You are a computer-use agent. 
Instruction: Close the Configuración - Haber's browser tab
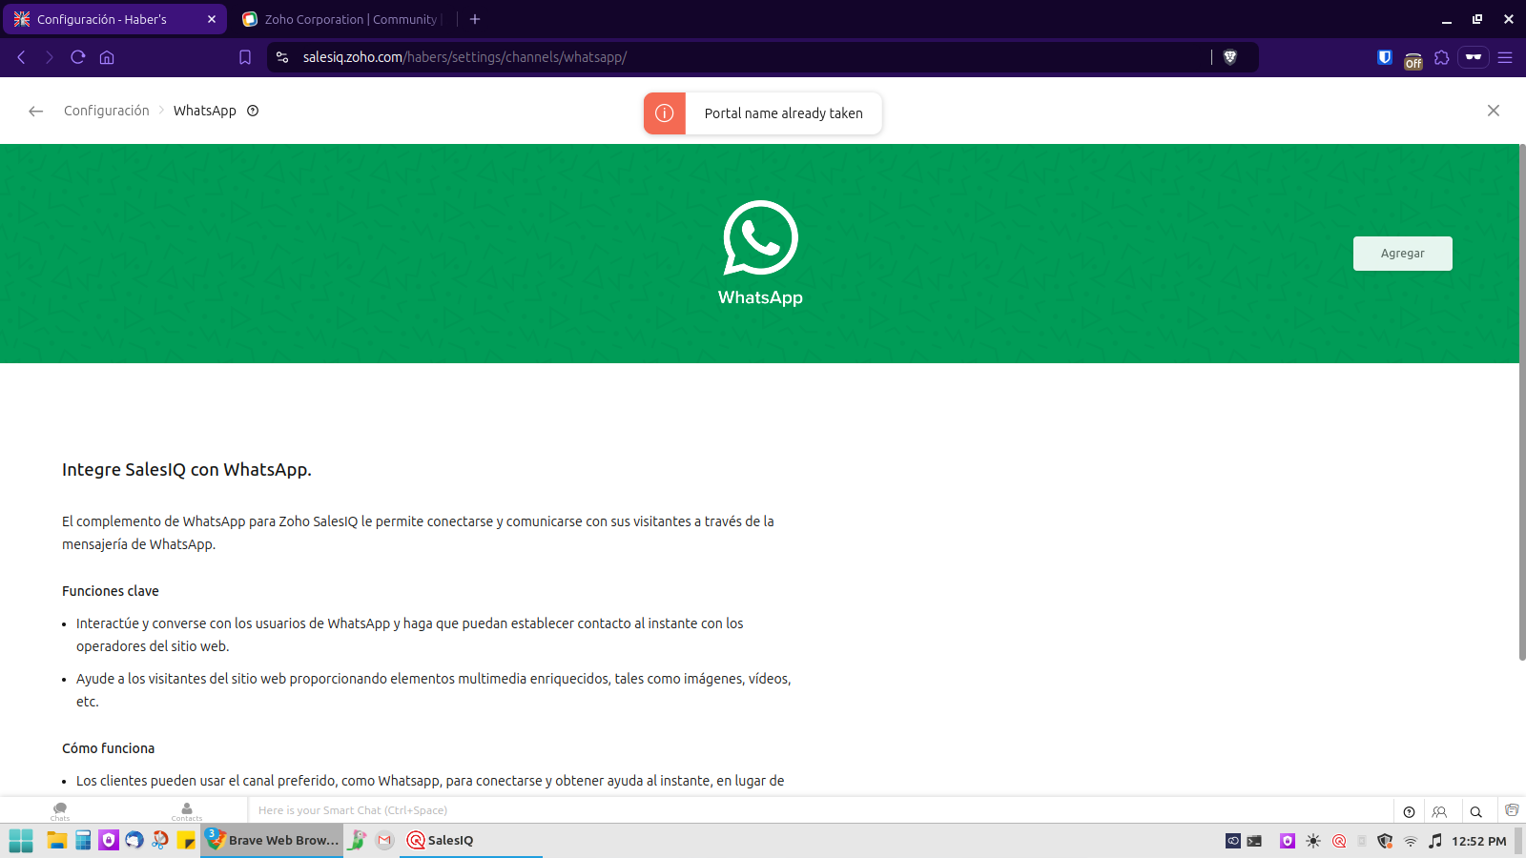point(212,19)
